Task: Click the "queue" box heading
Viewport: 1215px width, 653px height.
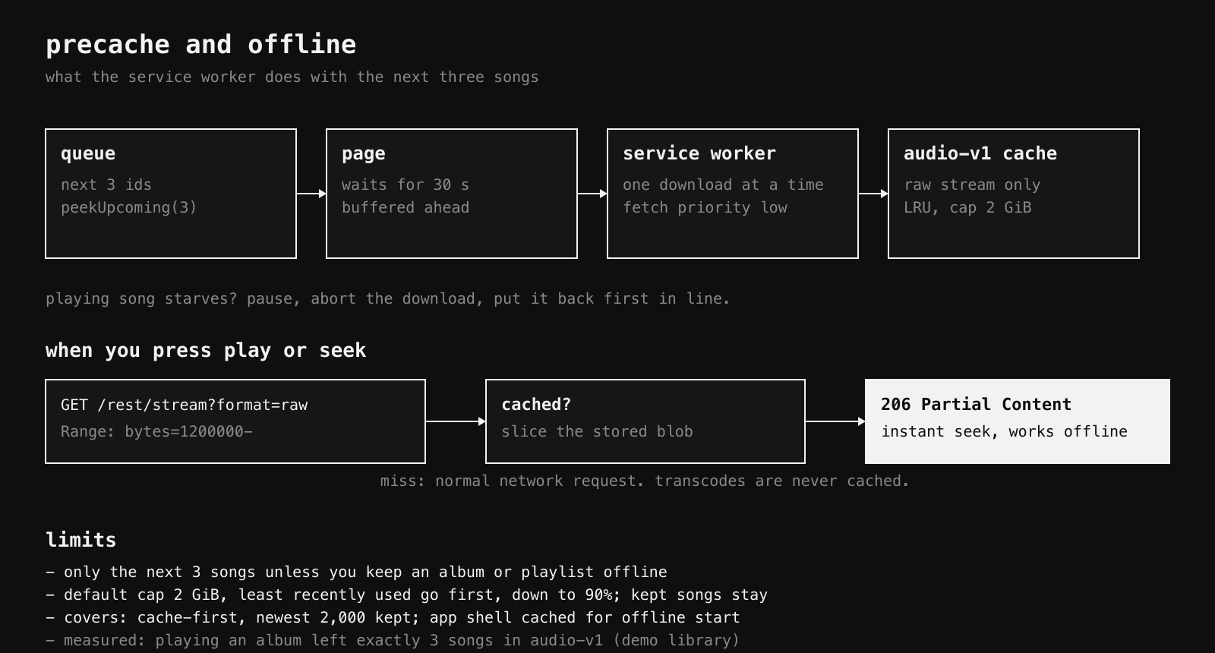Action: (88, 153)
